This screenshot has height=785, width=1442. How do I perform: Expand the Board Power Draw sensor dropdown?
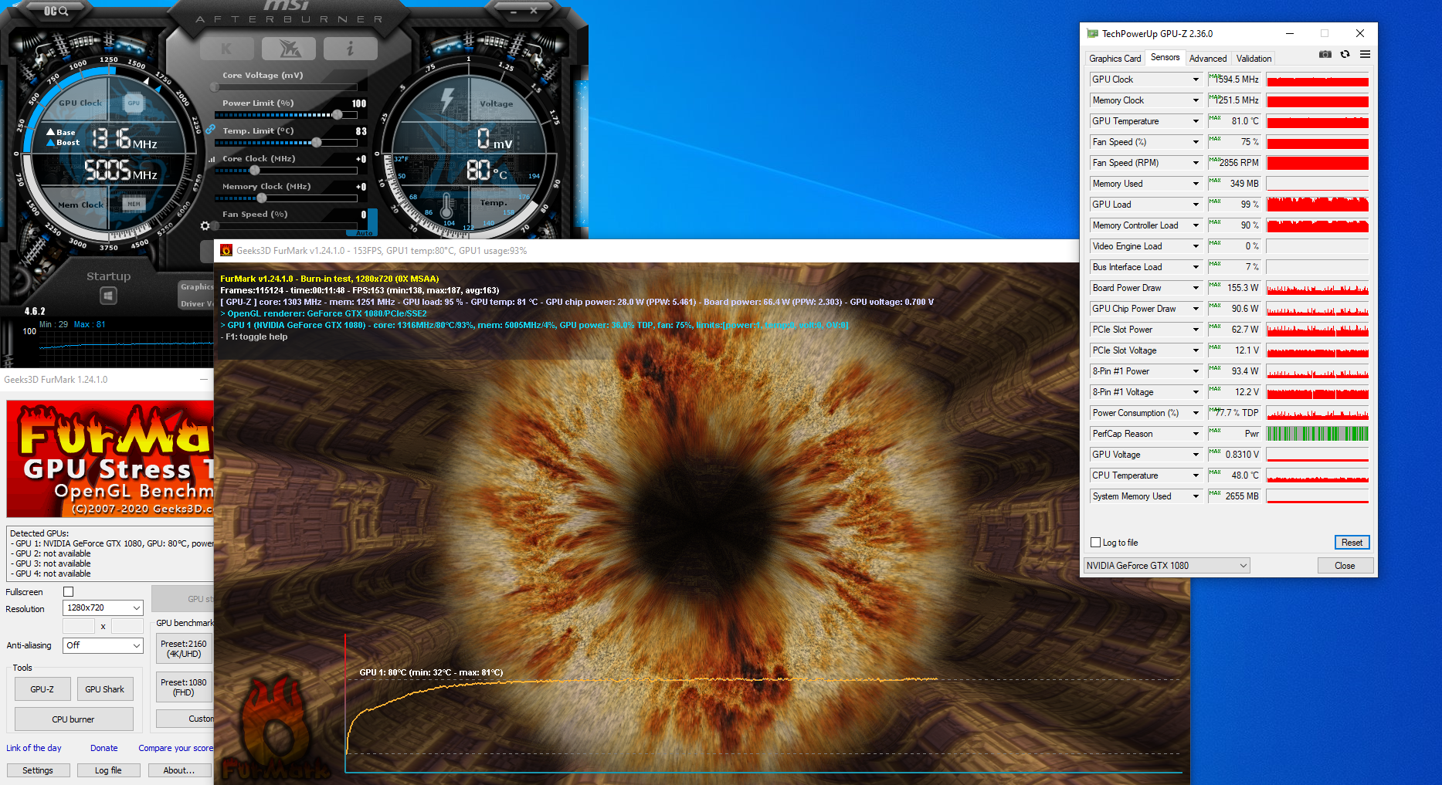(x=1196, y=288)
